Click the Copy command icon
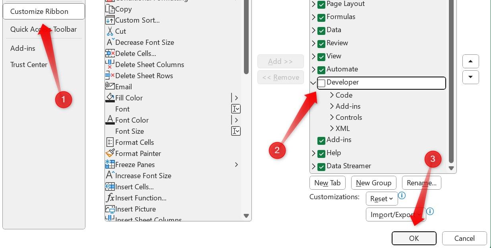Viewport: 491px width, 248px height. pos(110,9)
